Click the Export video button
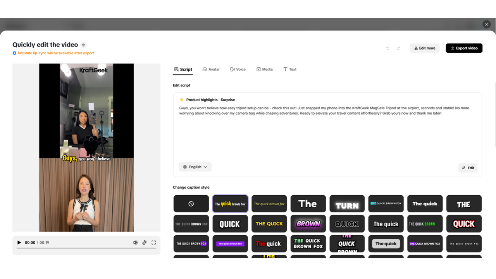496x279 pixels. (464, 48)
